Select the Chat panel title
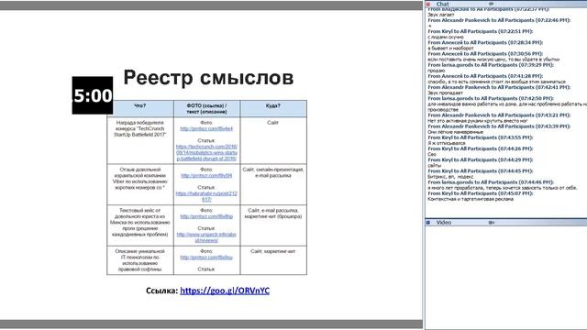587x330 pixels. 442,4
